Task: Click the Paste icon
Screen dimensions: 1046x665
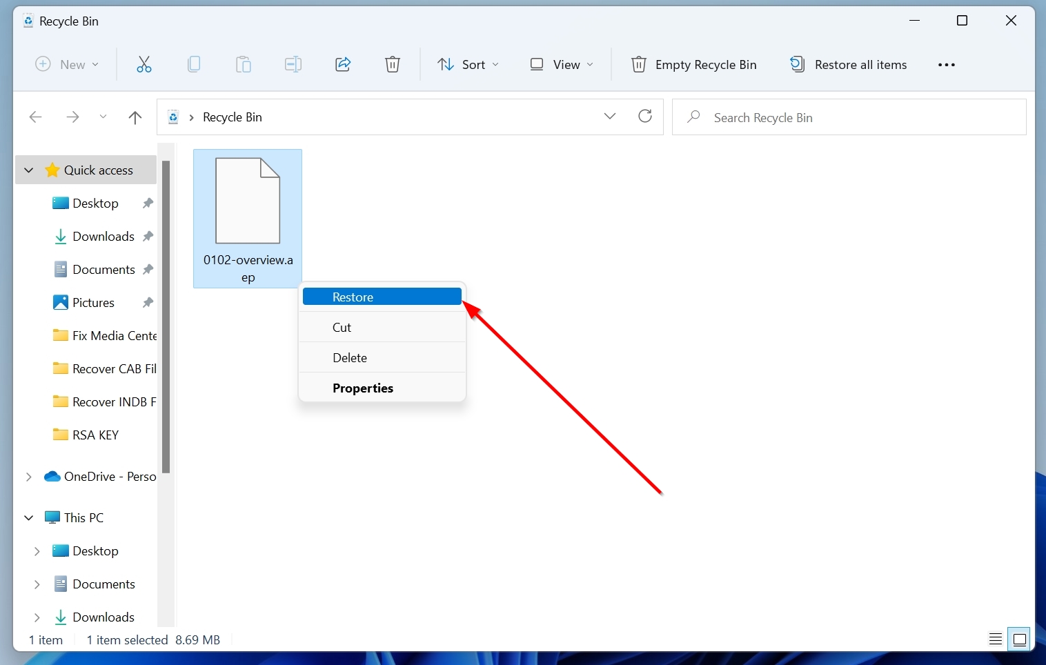Action: (x=244, y=64)
